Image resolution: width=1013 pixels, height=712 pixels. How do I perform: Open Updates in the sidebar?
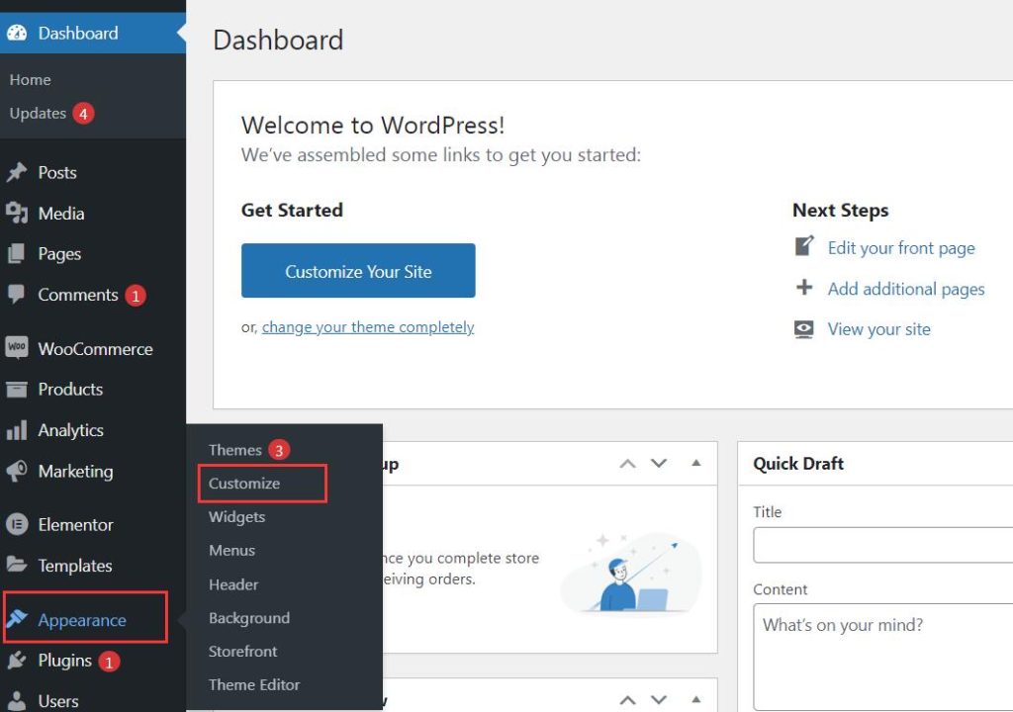[39, 113]
